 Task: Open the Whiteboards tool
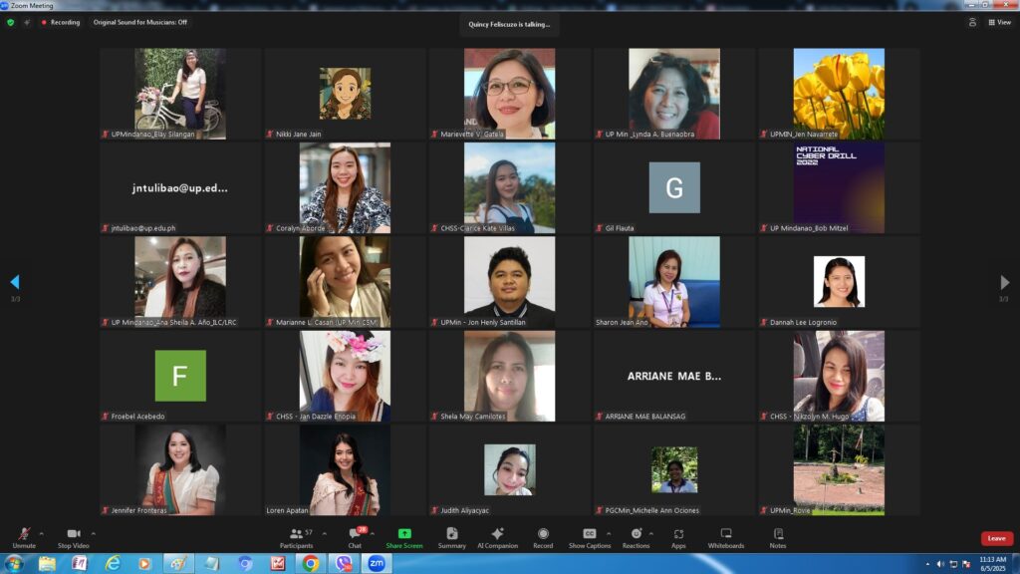coord(725,537)
